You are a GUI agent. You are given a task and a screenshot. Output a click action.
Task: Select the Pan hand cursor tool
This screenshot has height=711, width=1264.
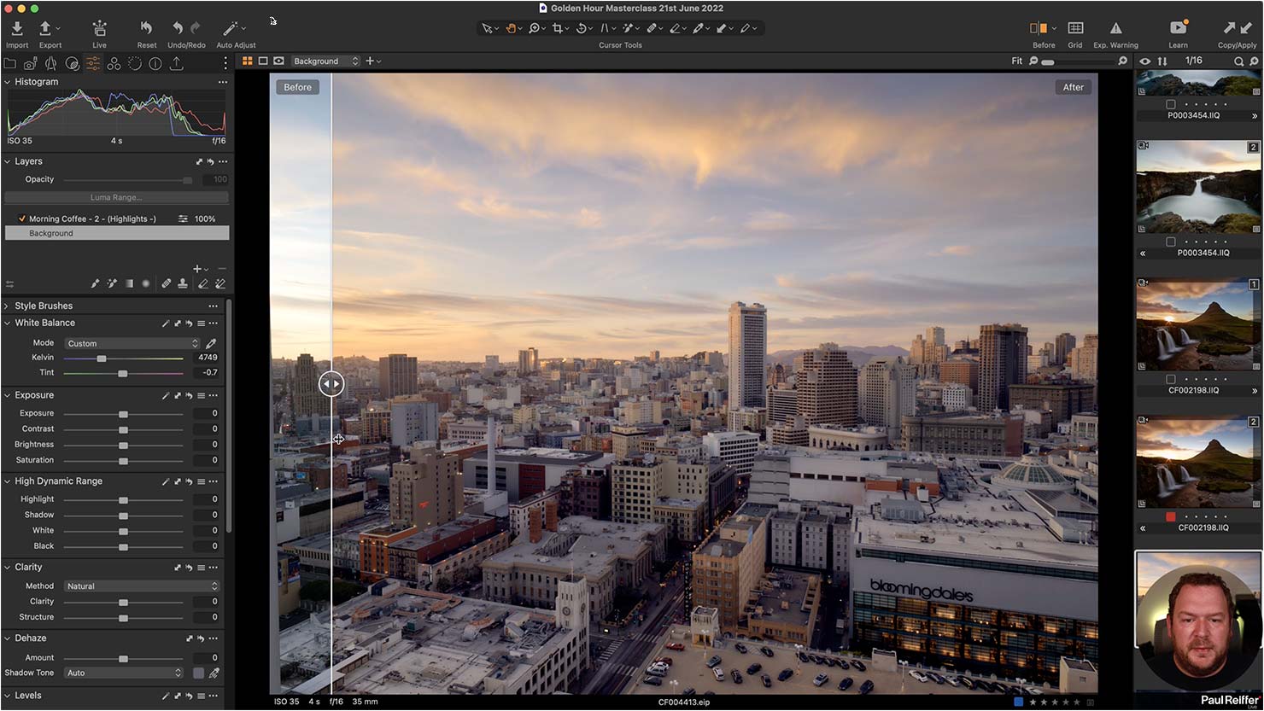click(x=510, y=28)
